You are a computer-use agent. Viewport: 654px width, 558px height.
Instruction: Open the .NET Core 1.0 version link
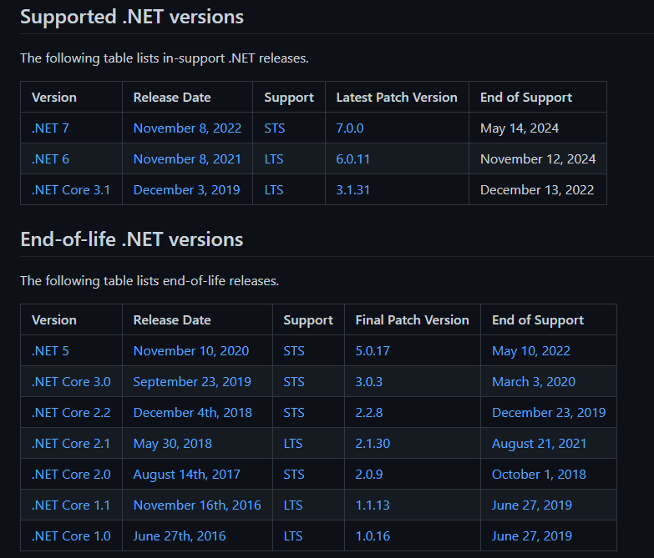point(71,536)
